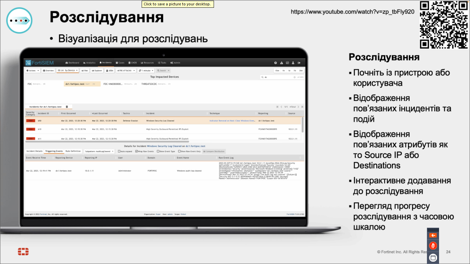This screenshot has height=264, width=470.
Task: Open the Subpattern AuditLogCleared dropdown
Action: pos(99,151)
